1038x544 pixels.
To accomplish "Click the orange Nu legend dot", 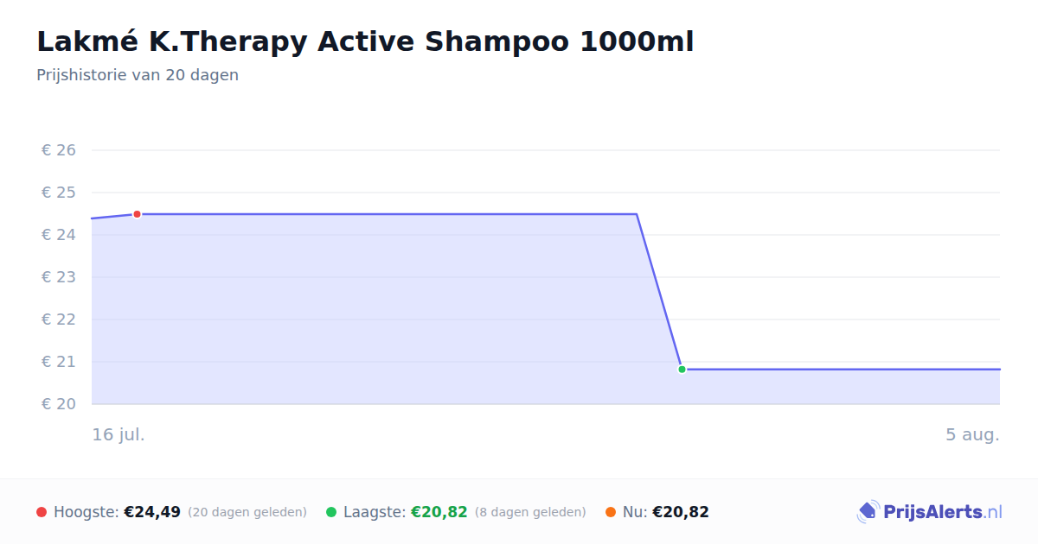I will (x=611, y=512).
